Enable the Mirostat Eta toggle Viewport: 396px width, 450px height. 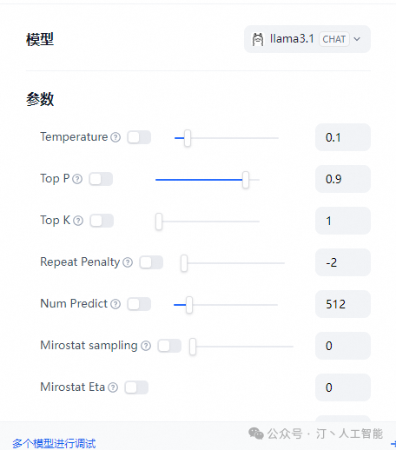(136, 387)
